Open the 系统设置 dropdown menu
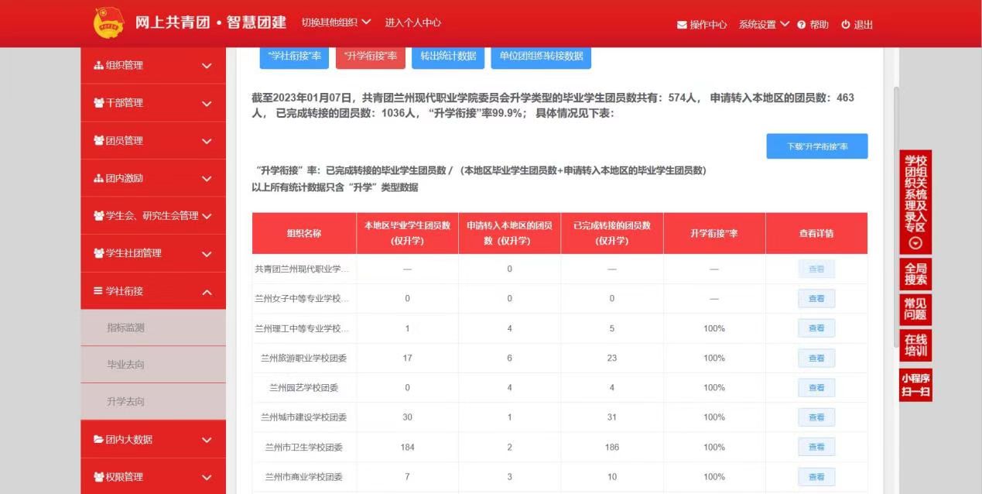 coord(764,25)
